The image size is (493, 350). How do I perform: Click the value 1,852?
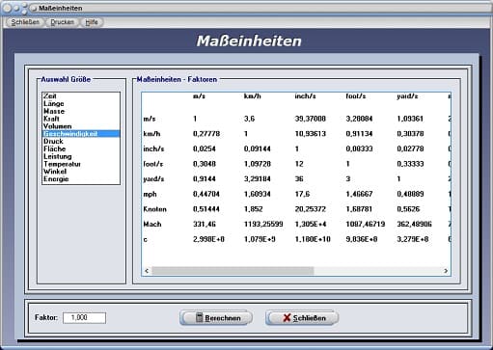click(253, 209)
